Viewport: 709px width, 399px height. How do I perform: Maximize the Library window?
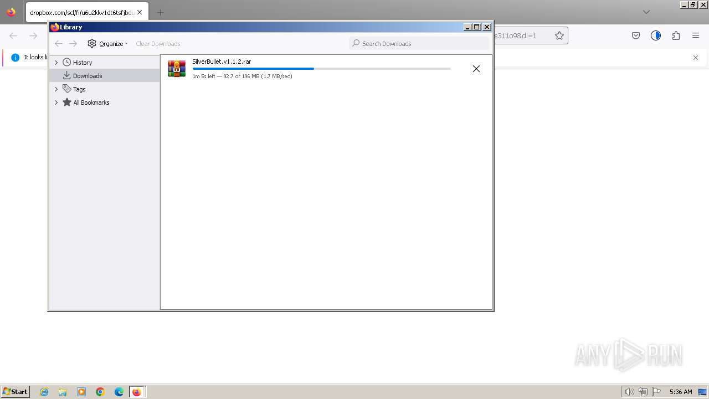477,27
